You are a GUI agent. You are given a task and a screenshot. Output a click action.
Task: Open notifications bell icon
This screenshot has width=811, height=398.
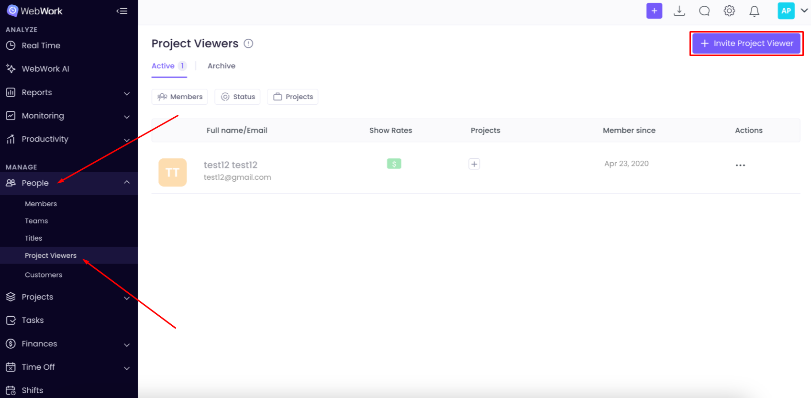point(754,11)
